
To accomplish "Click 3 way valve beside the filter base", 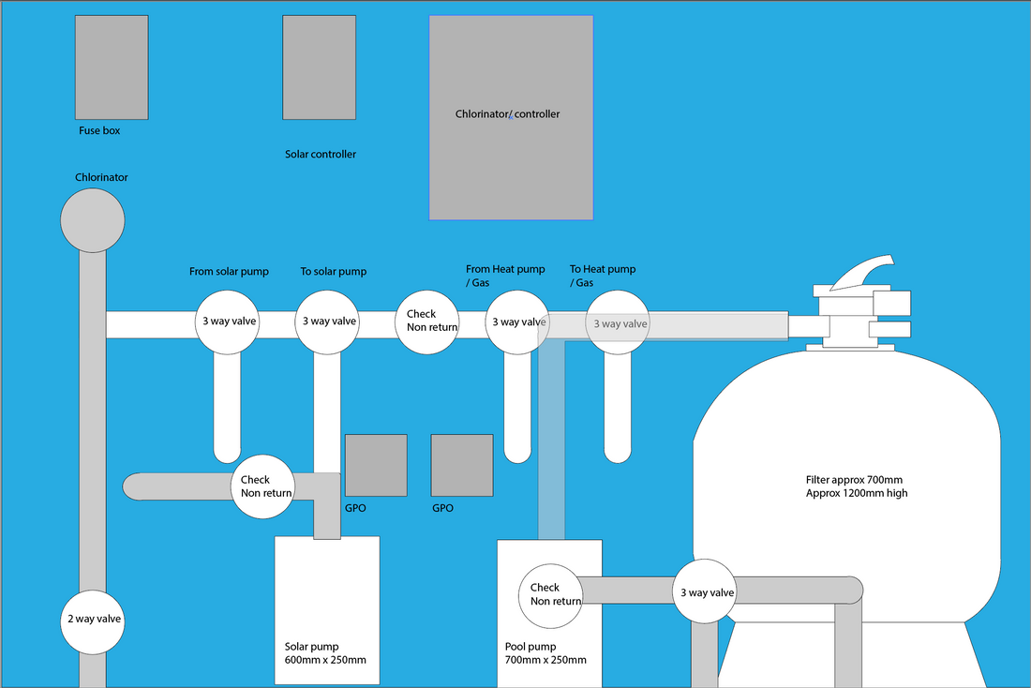I will (706, 592).
